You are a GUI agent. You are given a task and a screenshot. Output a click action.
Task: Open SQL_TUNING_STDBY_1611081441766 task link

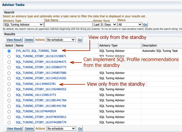coord(41,106)
